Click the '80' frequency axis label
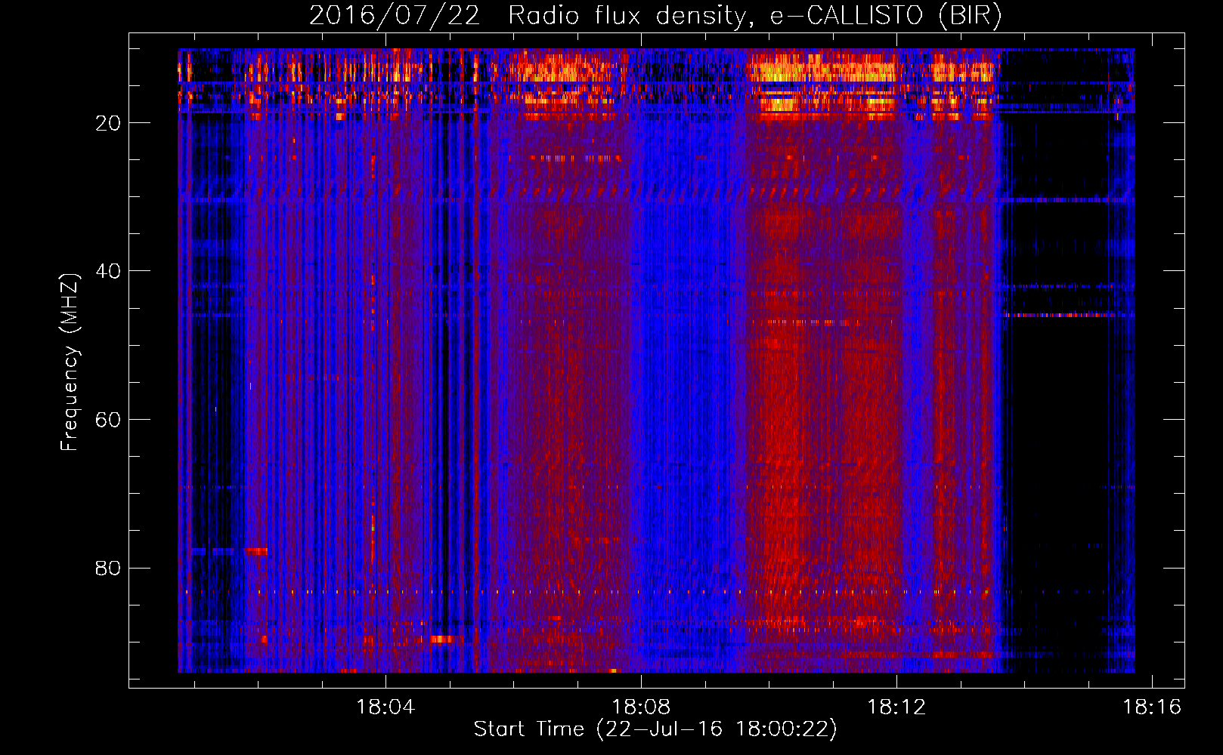Image resolution: width=1223 pixels, height=755 pixels. point(108,568)
